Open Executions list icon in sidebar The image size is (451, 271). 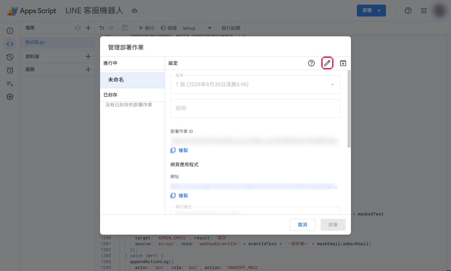click(10, 84)
